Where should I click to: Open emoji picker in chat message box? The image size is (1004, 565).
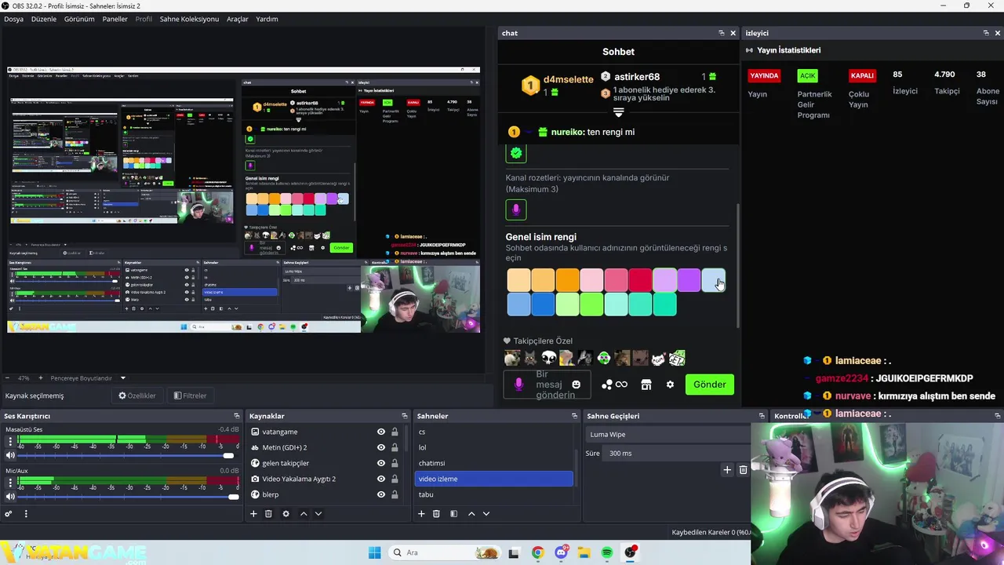pos(577,385)
